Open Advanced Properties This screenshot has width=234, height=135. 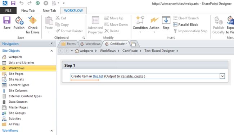(x=95, y=25)
